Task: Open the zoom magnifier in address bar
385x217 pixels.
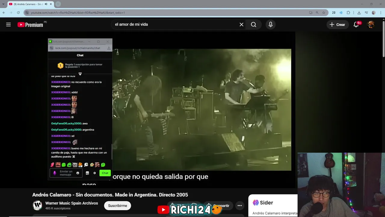Action: point(317,13)
